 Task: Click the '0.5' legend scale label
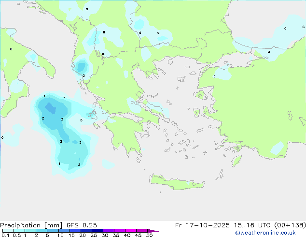tap(16, 235)
